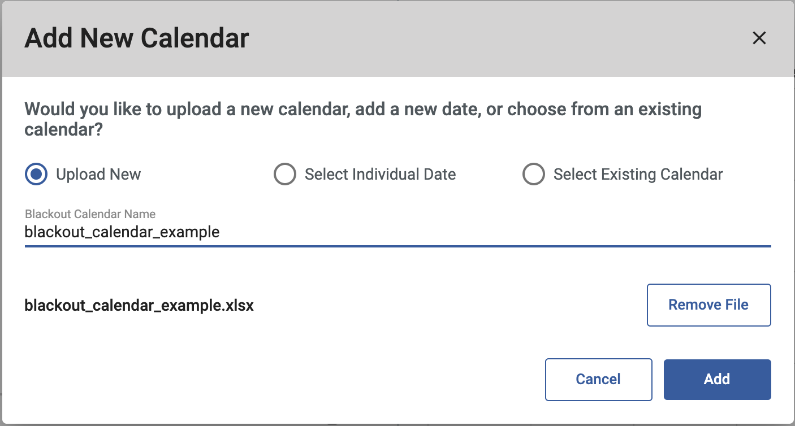Click the "Select Existing Calendar" label text

(638, 175)
